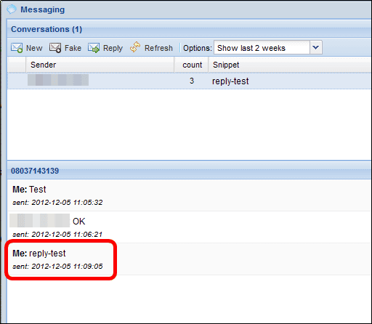This screenshot has height=324, width=372.
Task: Click the Conversations (1) panel title
Action: 46,29
